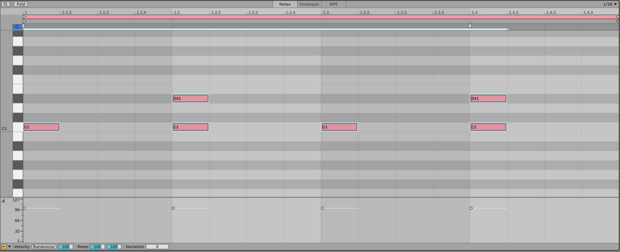Toggle the Fold button
Screen dimensions: 620x252
click(x=21, y=4)
